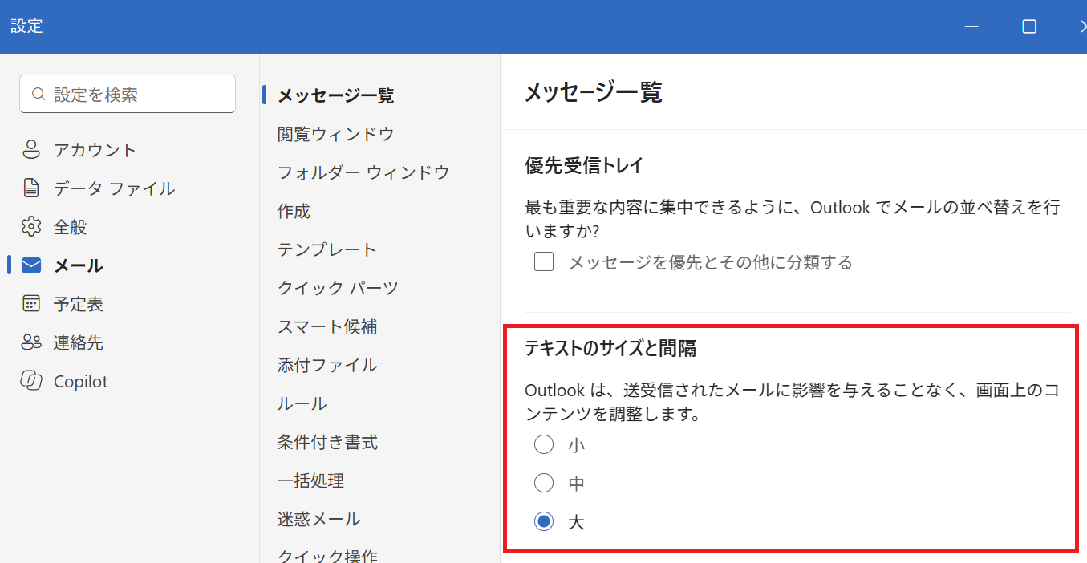Open the 添付ファイル section
The height and width of the screenshot is (563, 1087).
coord(327,365)
